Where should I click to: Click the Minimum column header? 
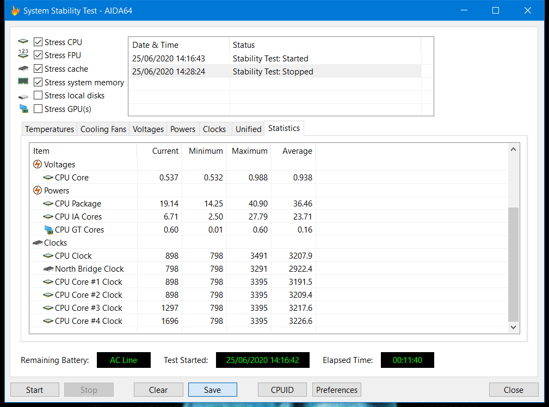pos(204,151)
